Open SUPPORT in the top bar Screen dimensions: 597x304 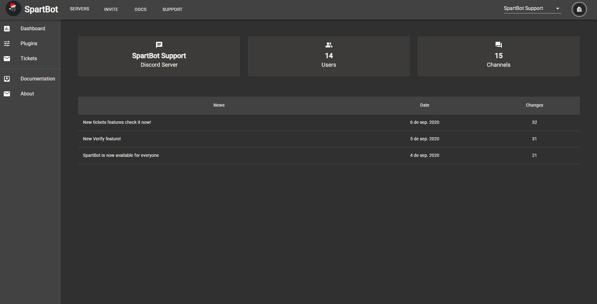pyautogui.click(x=172, y=9)
